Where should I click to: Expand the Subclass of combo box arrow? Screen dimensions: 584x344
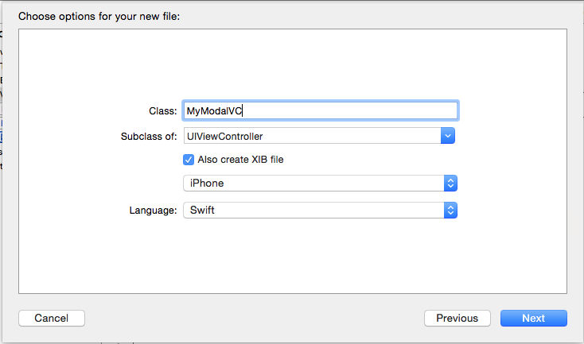pos(449,136)
